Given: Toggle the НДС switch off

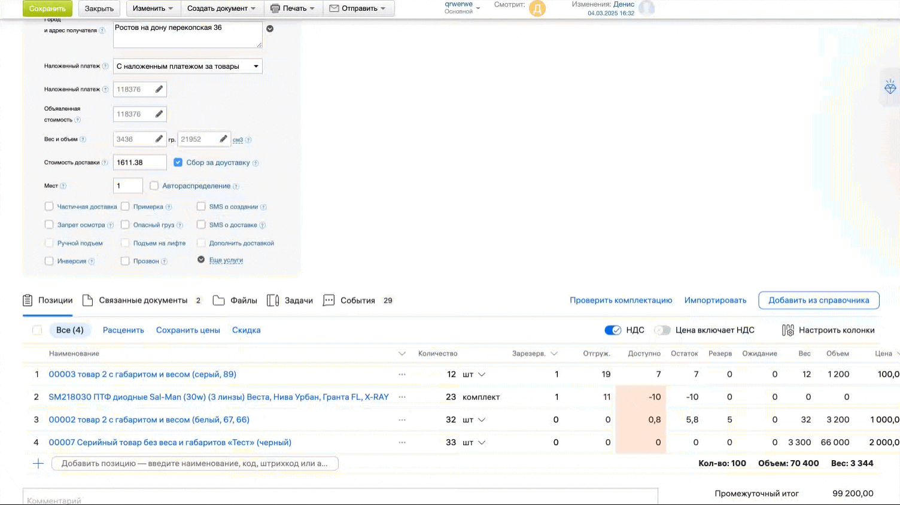Looking at the screenshot, I should click(613, 330).
